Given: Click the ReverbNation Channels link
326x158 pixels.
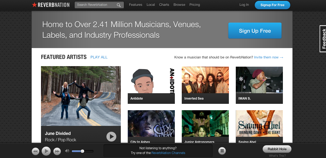Looking at the screenshot, I should click(x=168, y=153).
